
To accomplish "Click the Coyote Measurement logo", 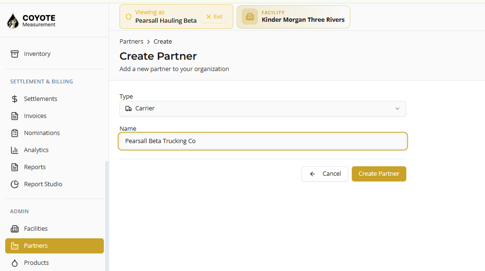I will 31,20.
